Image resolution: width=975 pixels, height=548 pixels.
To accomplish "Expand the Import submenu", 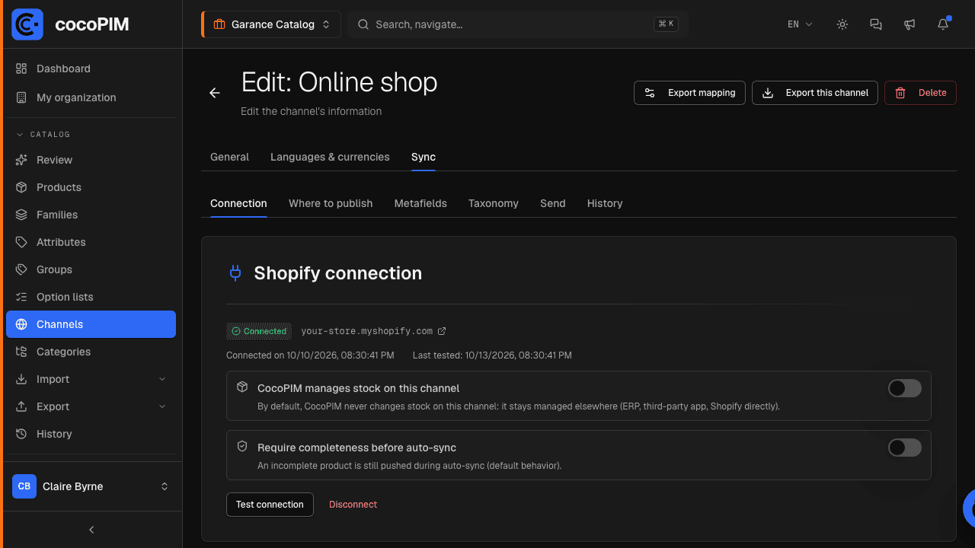I will tap(91, 379).
